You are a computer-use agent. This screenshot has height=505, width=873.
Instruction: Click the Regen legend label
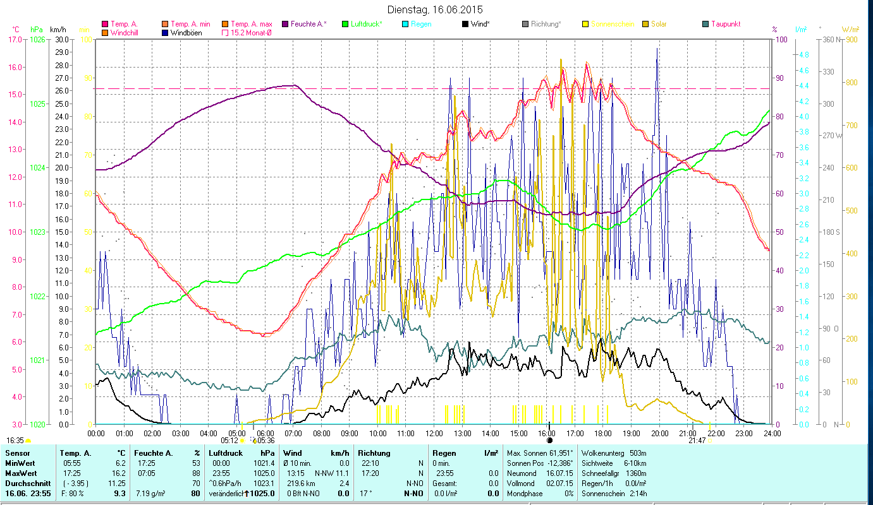click(x=421, y=24)
